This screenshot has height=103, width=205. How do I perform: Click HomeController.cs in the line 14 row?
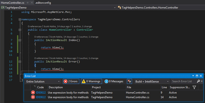pyautogui.click(x=137, y=97)
